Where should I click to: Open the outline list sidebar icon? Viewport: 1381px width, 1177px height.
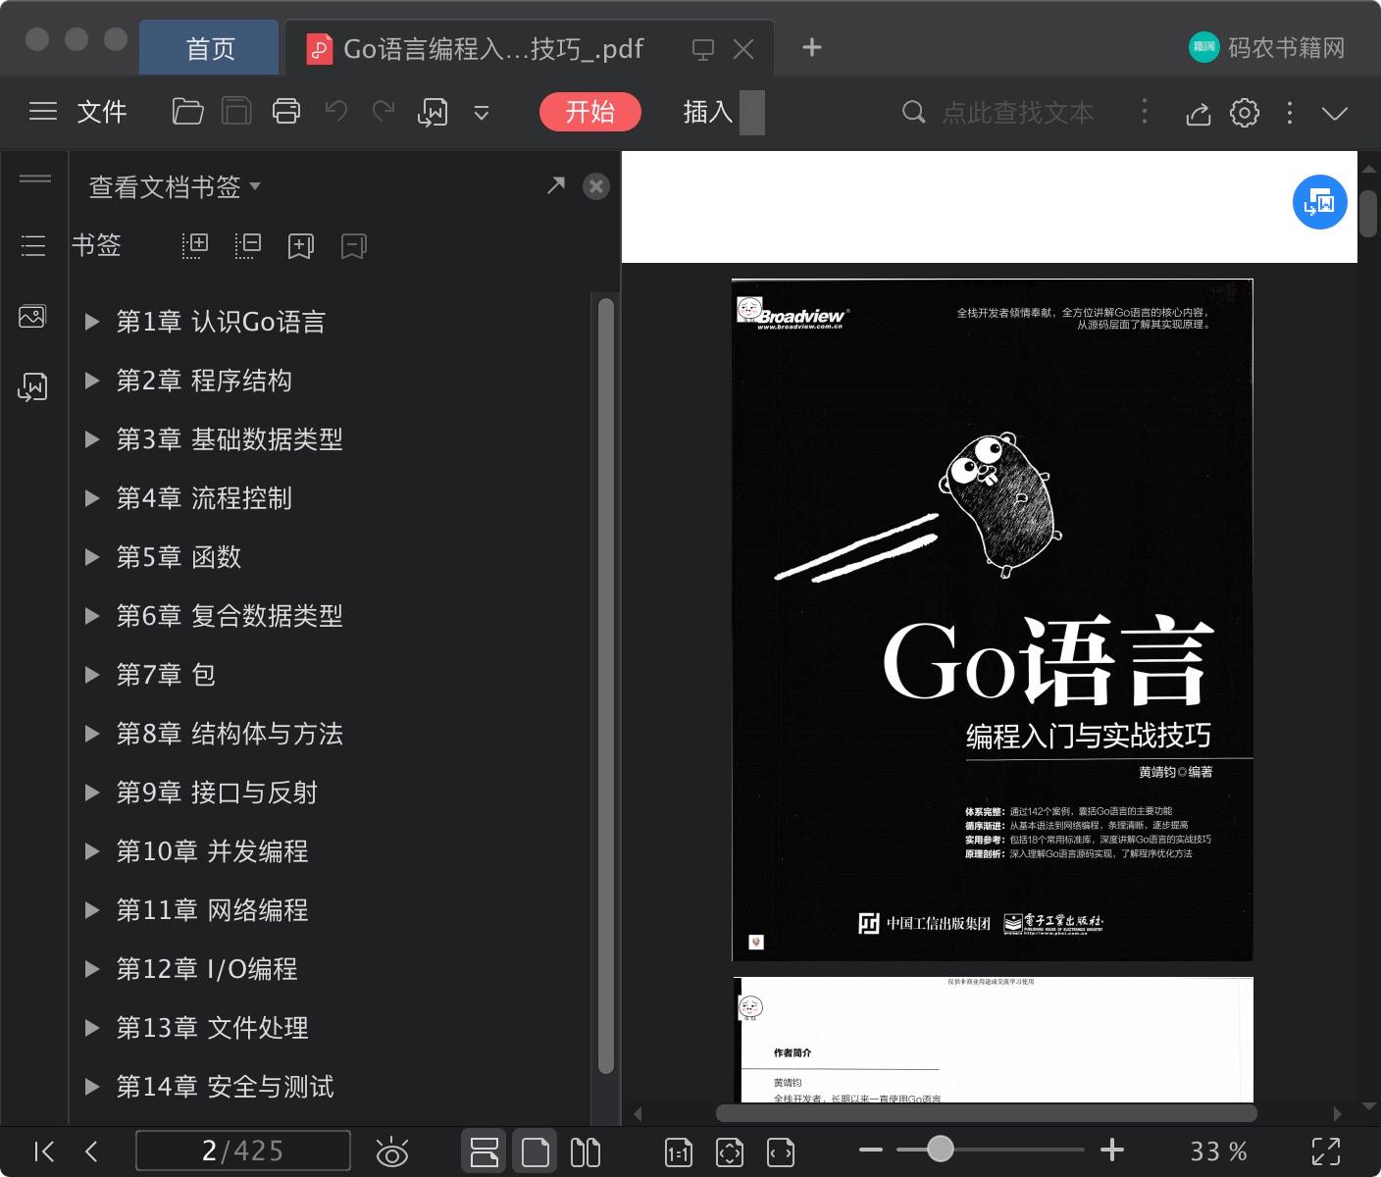pos(33,245)
